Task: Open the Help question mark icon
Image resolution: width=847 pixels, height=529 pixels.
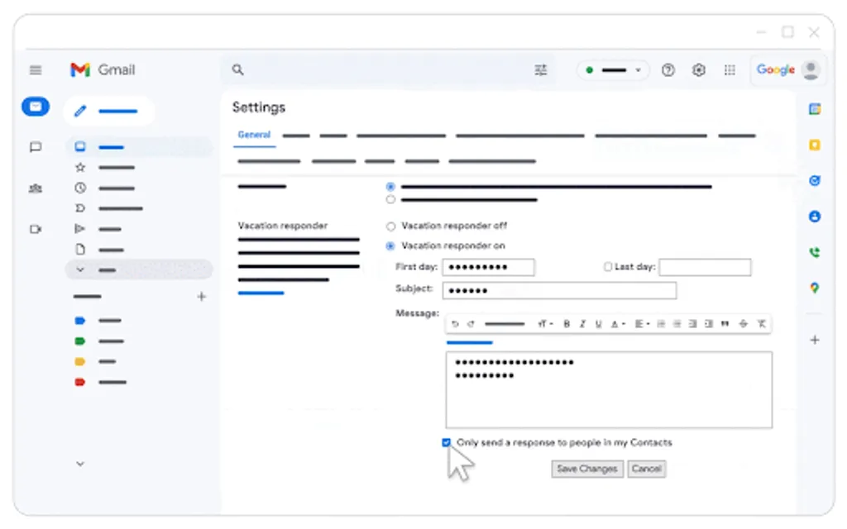Action: click(x=668, y=69)
